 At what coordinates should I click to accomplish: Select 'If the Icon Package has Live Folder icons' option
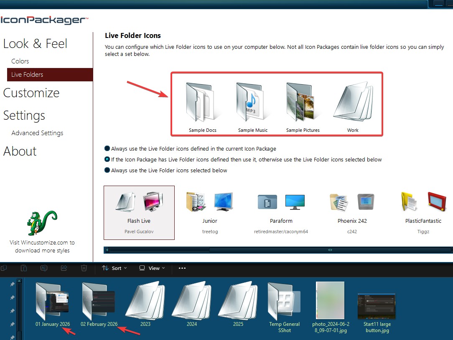(x=107, y=159)
